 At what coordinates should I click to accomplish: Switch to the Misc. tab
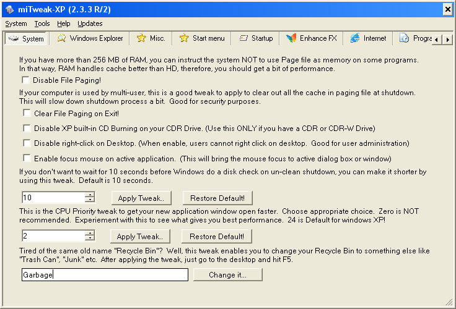(151, 38)
